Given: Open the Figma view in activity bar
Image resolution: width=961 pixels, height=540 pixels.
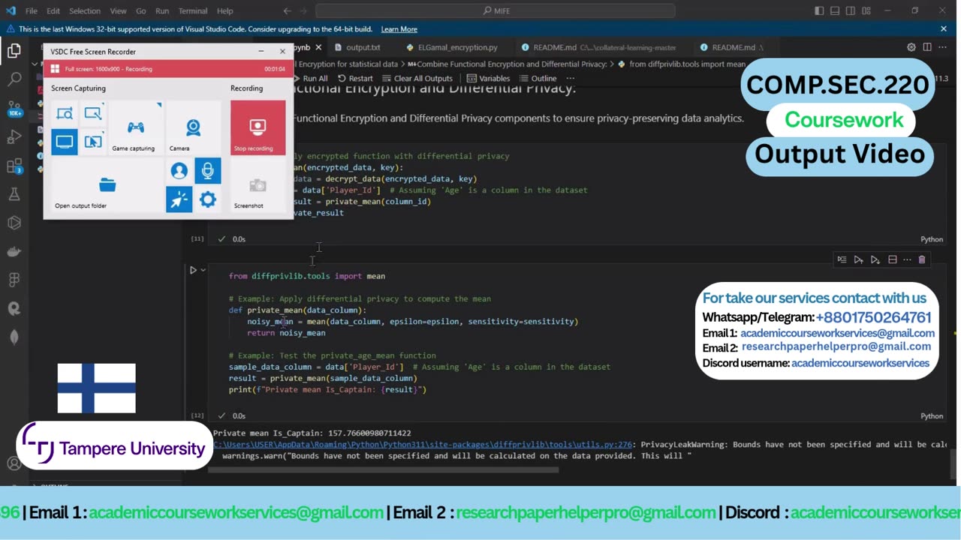Looking at the screenshot, I should 14,280.
